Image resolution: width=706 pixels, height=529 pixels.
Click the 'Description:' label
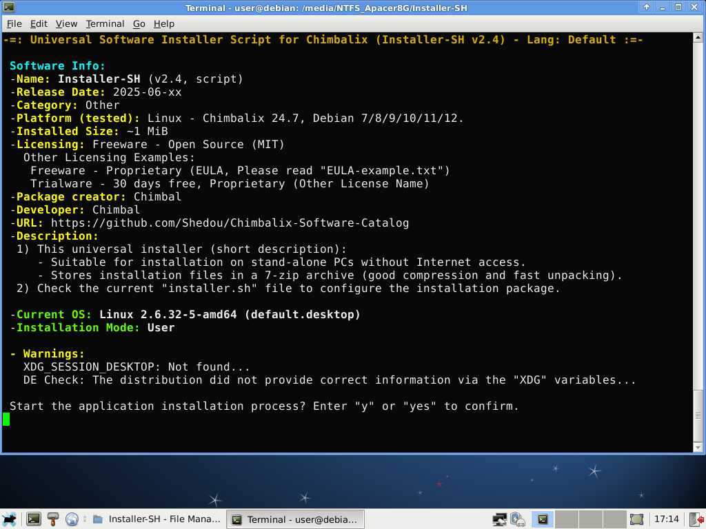pyautogui.click(x=57, y=236)
